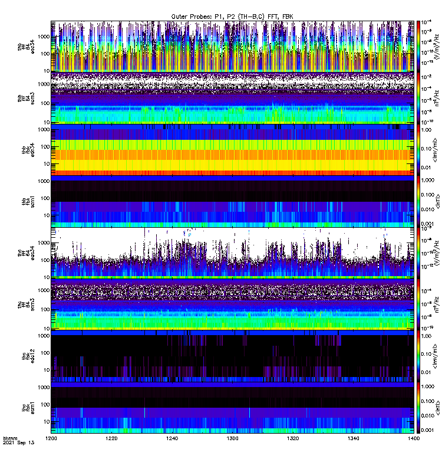This screenshot has height=472, width=442.
Task: Click the 1300 time axis label
Action: (x=232, y=438)
